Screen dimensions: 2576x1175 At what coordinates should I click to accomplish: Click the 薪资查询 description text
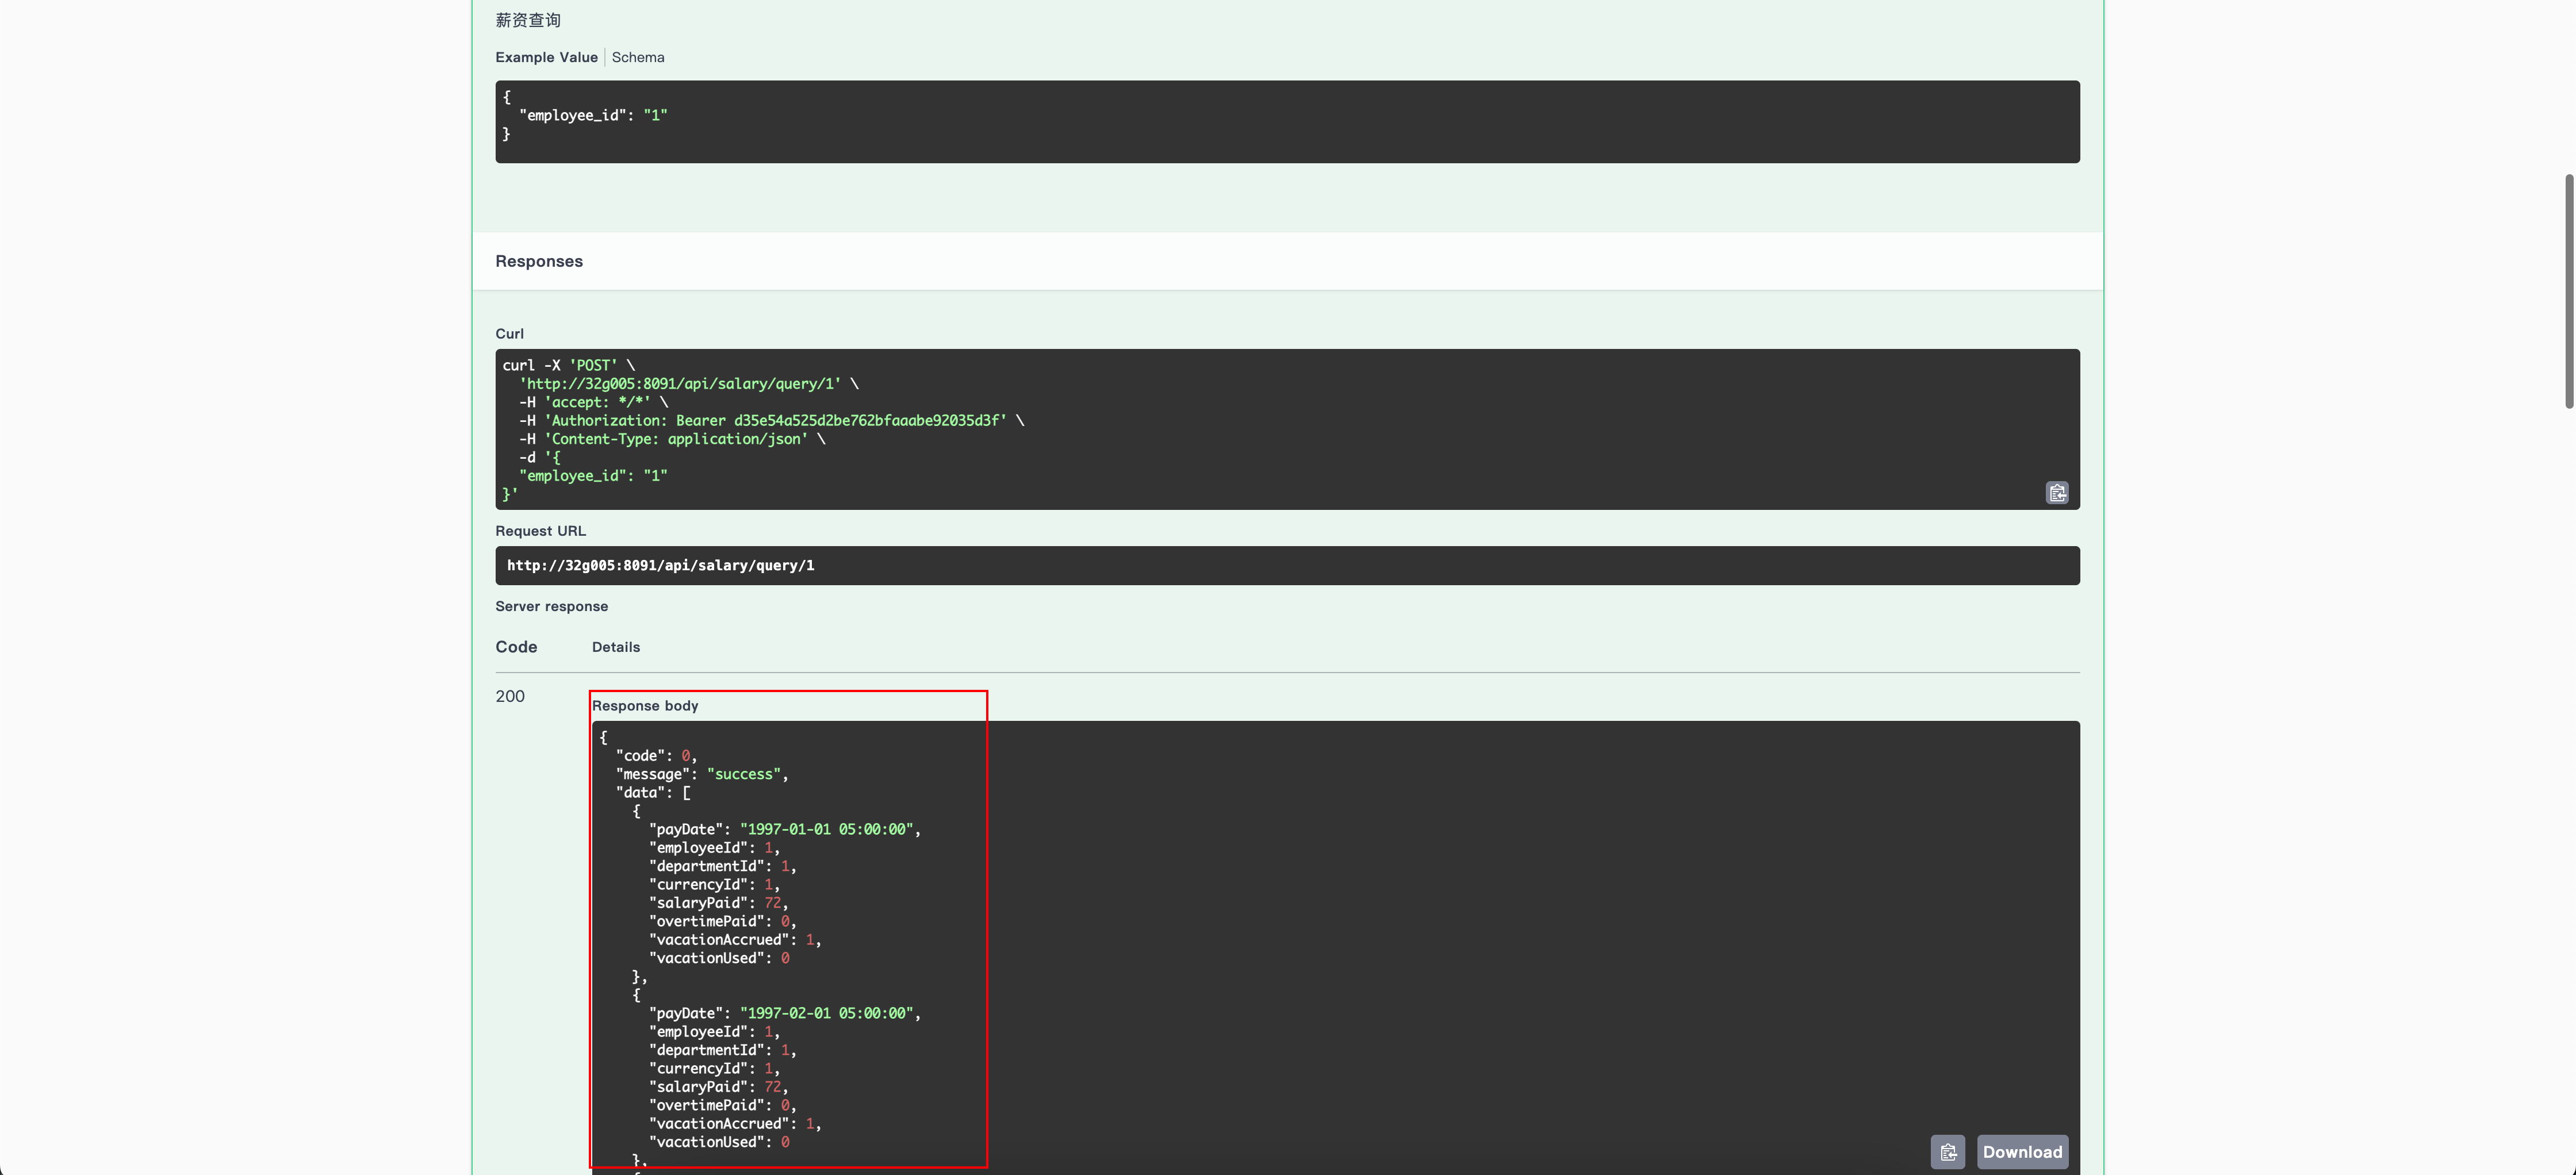[528, 20]
